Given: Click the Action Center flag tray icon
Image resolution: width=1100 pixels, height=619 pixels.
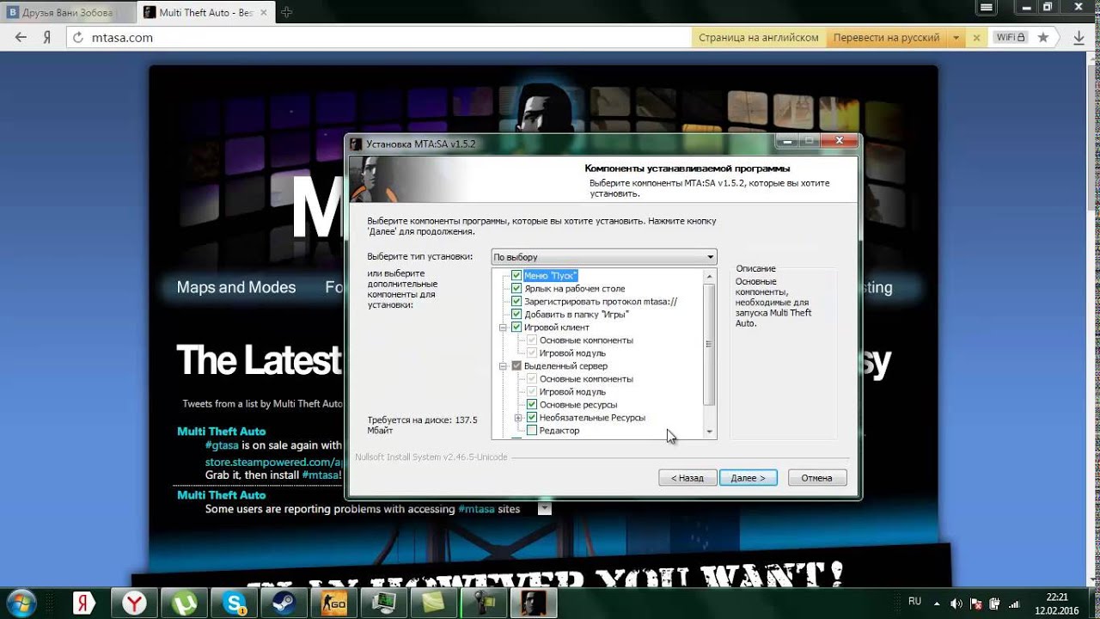Looking at the screenshot, I should pyautogui.click(x=977, y=604).
